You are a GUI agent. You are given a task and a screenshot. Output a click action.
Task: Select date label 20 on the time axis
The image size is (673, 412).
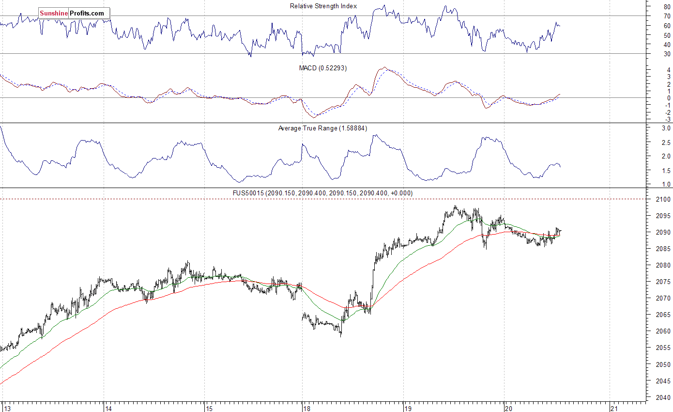coord(508,408)
